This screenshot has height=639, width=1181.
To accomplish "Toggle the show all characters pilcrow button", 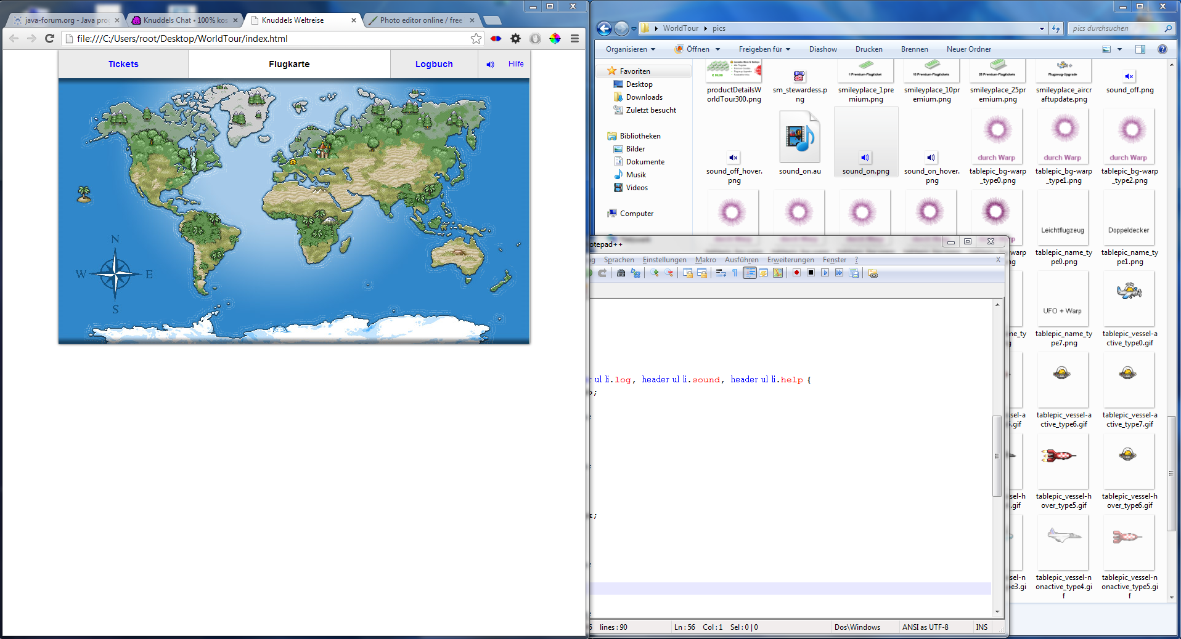I will point(735,273).
